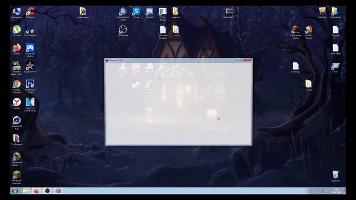356x200 pixels.
Task: Open the Recycle Bin
Action: click(x=335, y=176)
